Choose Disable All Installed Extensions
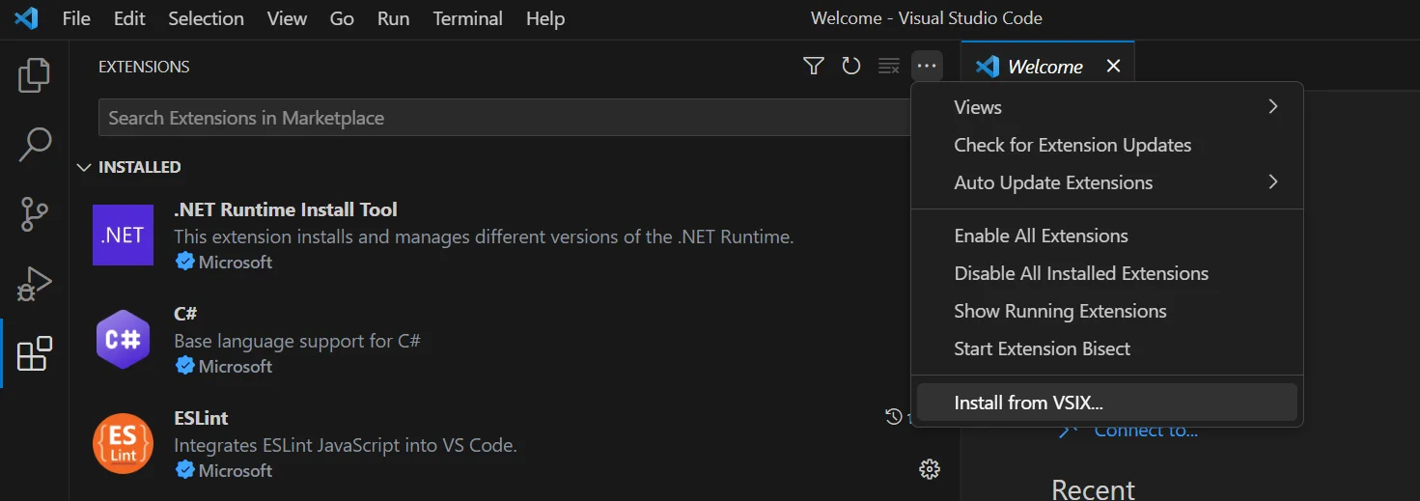This screenshot has height=501, width=1420. tap(1107, 273)
